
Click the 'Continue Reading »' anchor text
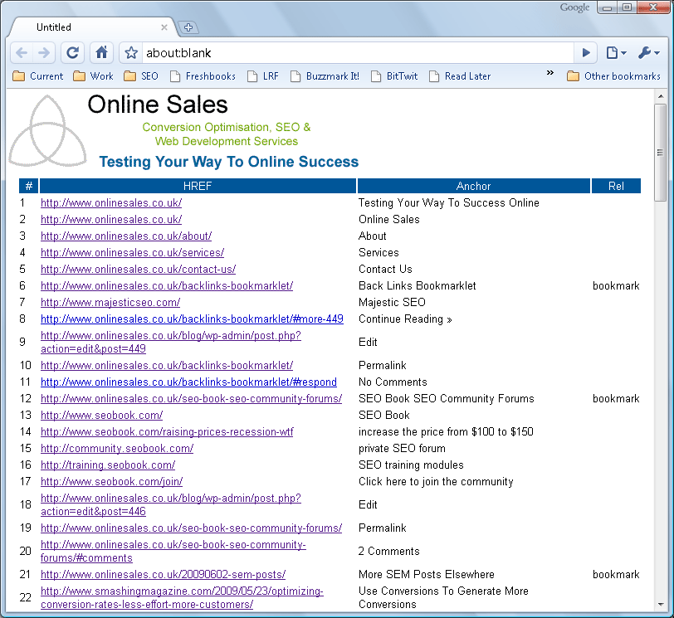[405, 319]
